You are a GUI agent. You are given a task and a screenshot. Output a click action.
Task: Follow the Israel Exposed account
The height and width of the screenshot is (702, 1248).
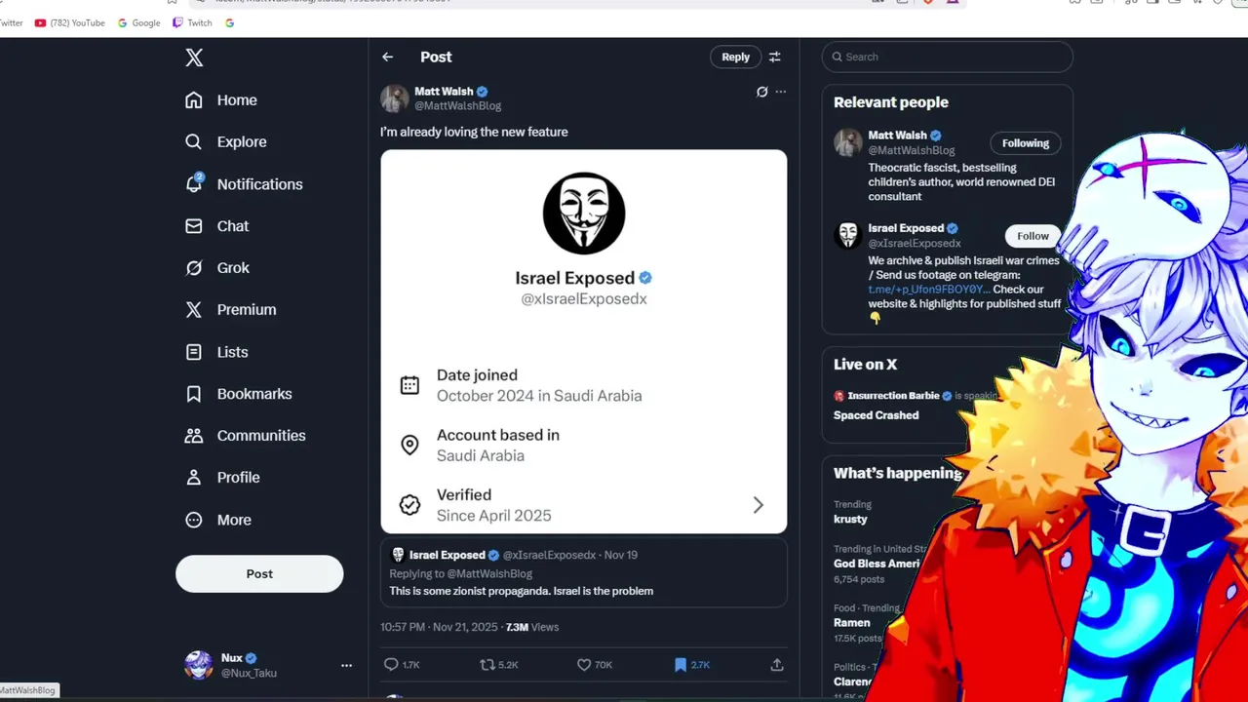tap(1033, 236)
